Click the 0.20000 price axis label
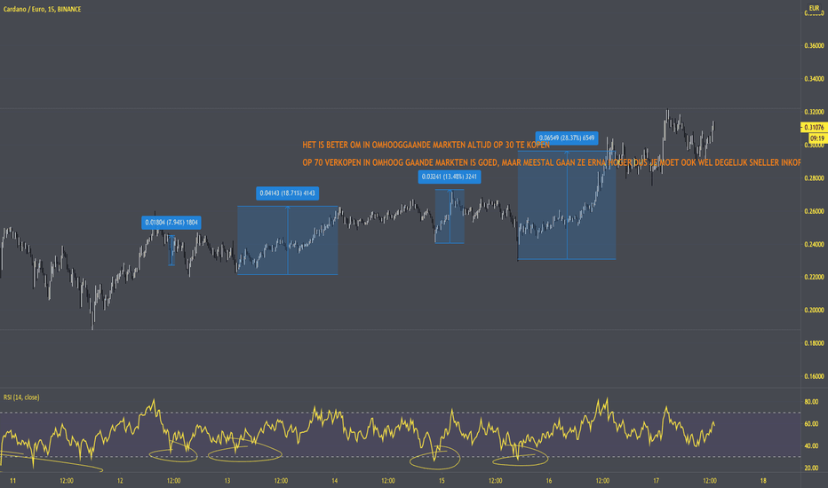The width and height of the screenshot is (828, 488). pos(814,311)
